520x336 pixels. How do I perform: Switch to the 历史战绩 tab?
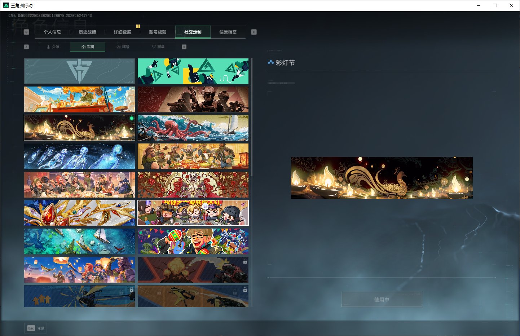[x=87, y=32]
